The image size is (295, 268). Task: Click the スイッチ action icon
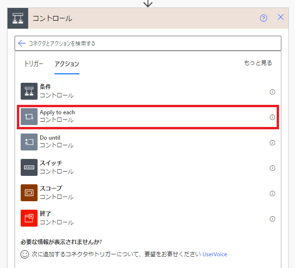[x=29, y=167]
